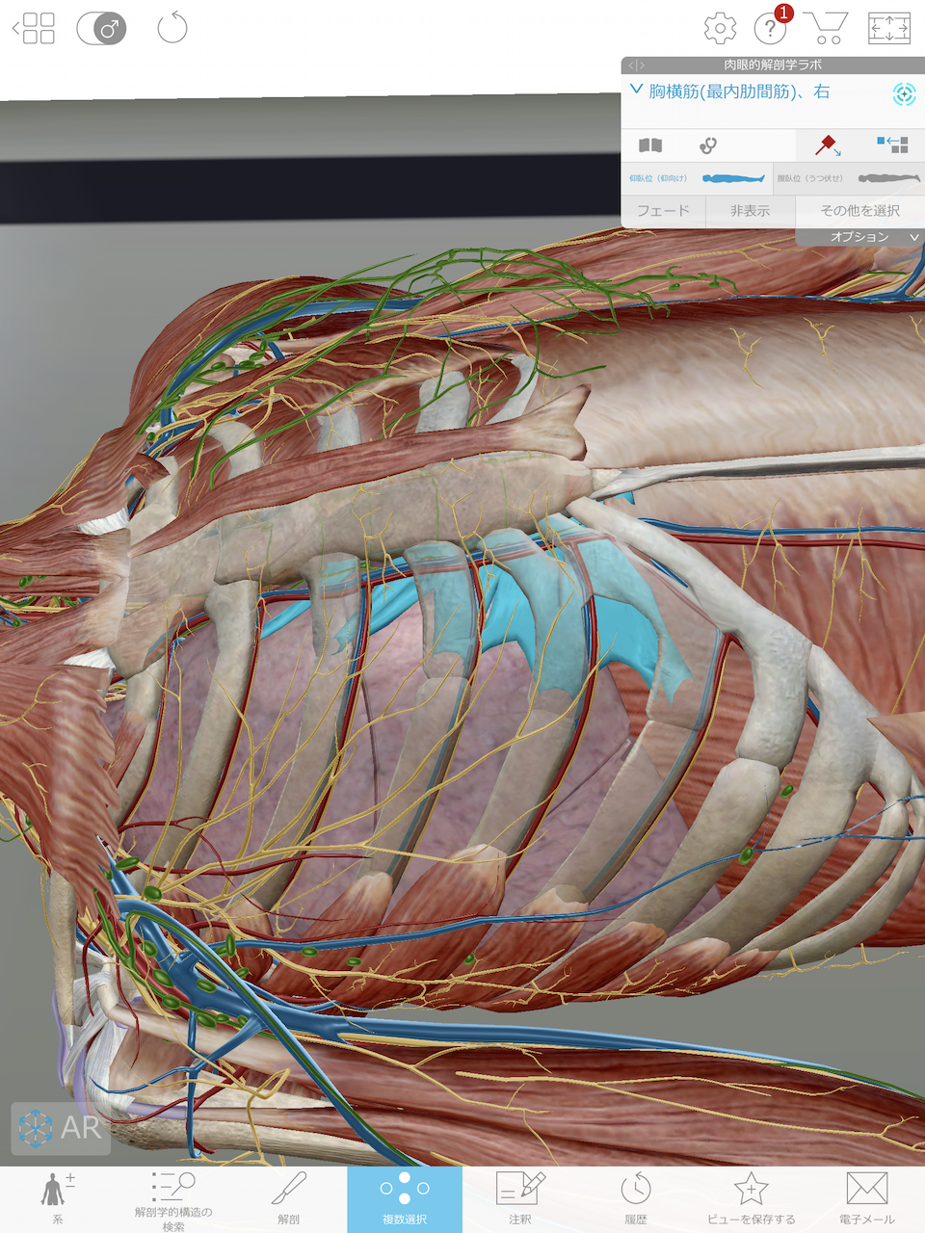Click the isolate selected structure squares icon

pos(892,145)
